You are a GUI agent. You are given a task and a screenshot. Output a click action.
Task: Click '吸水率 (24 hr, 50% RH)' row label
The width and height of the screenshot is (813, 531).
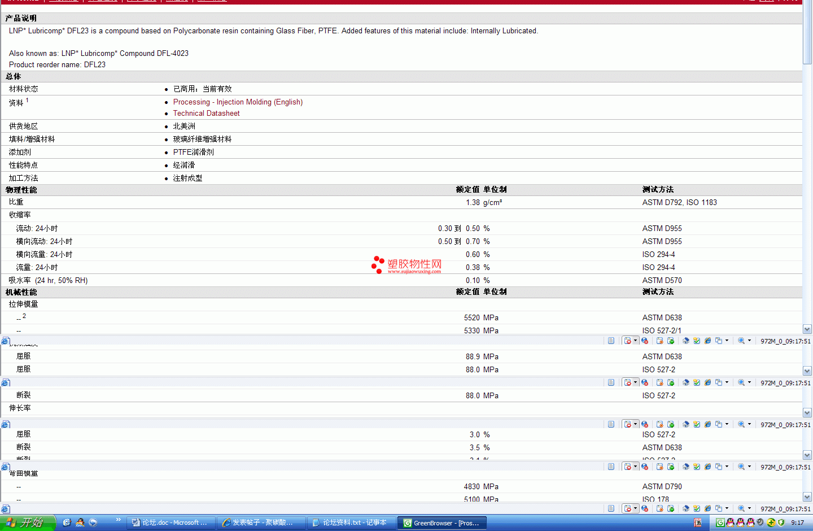48,280
